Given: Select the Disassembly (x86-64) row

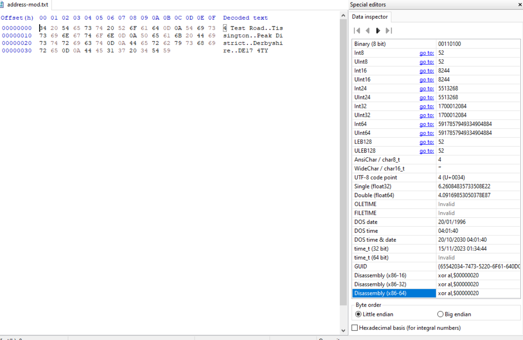Looking at the screenshot, I should [394, 293].
